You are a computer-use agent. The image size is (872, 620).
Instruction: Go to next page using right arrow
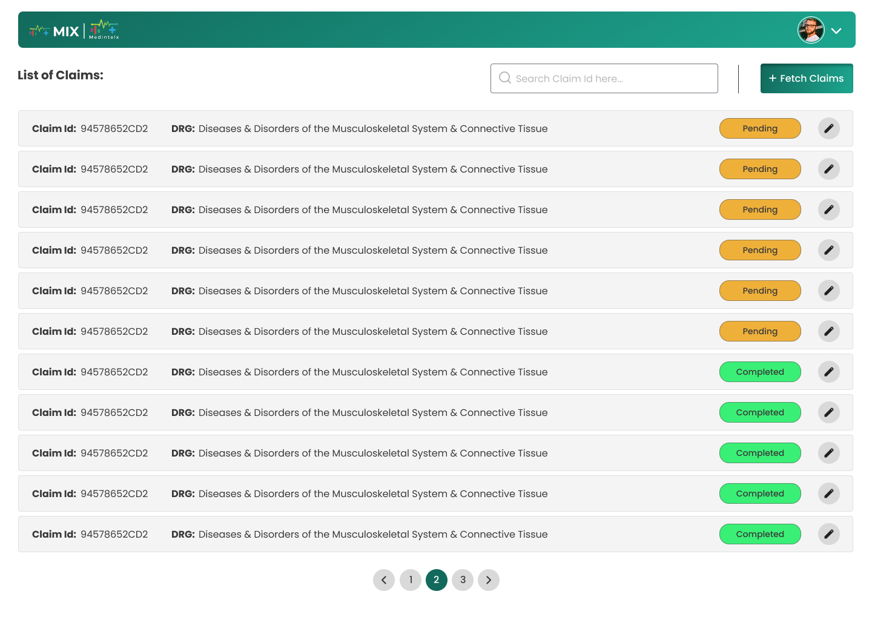[489, 580]
